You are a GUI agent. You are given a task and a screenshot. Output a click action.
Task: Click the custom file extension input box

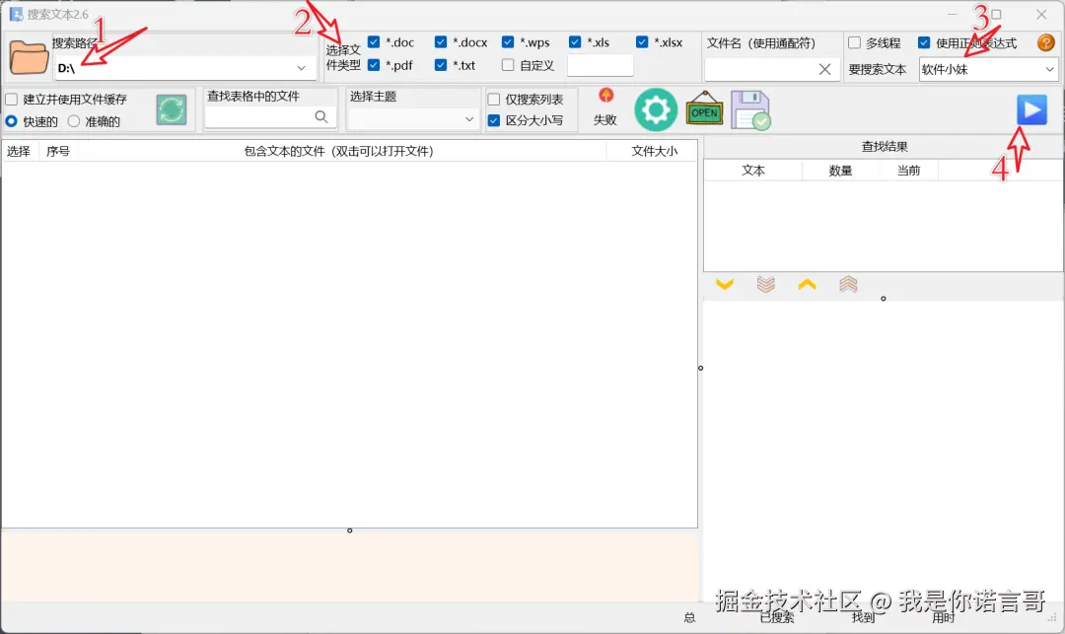[601, 66]
